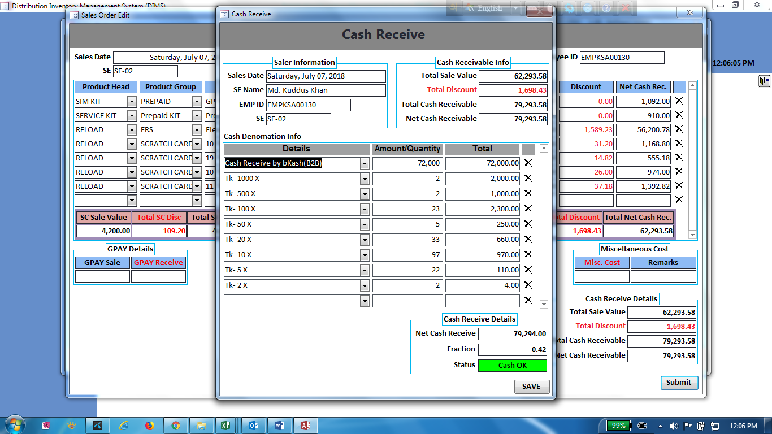Screen dimensions: 772x434
Task: Click the X on the empty denomination row
Action: pyautogui.click(x=528, y=300)
